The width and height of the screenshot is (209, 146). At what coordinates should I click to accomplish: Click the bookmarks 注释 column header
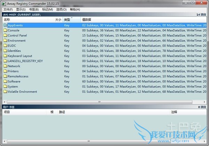click(x=188, y=112)
